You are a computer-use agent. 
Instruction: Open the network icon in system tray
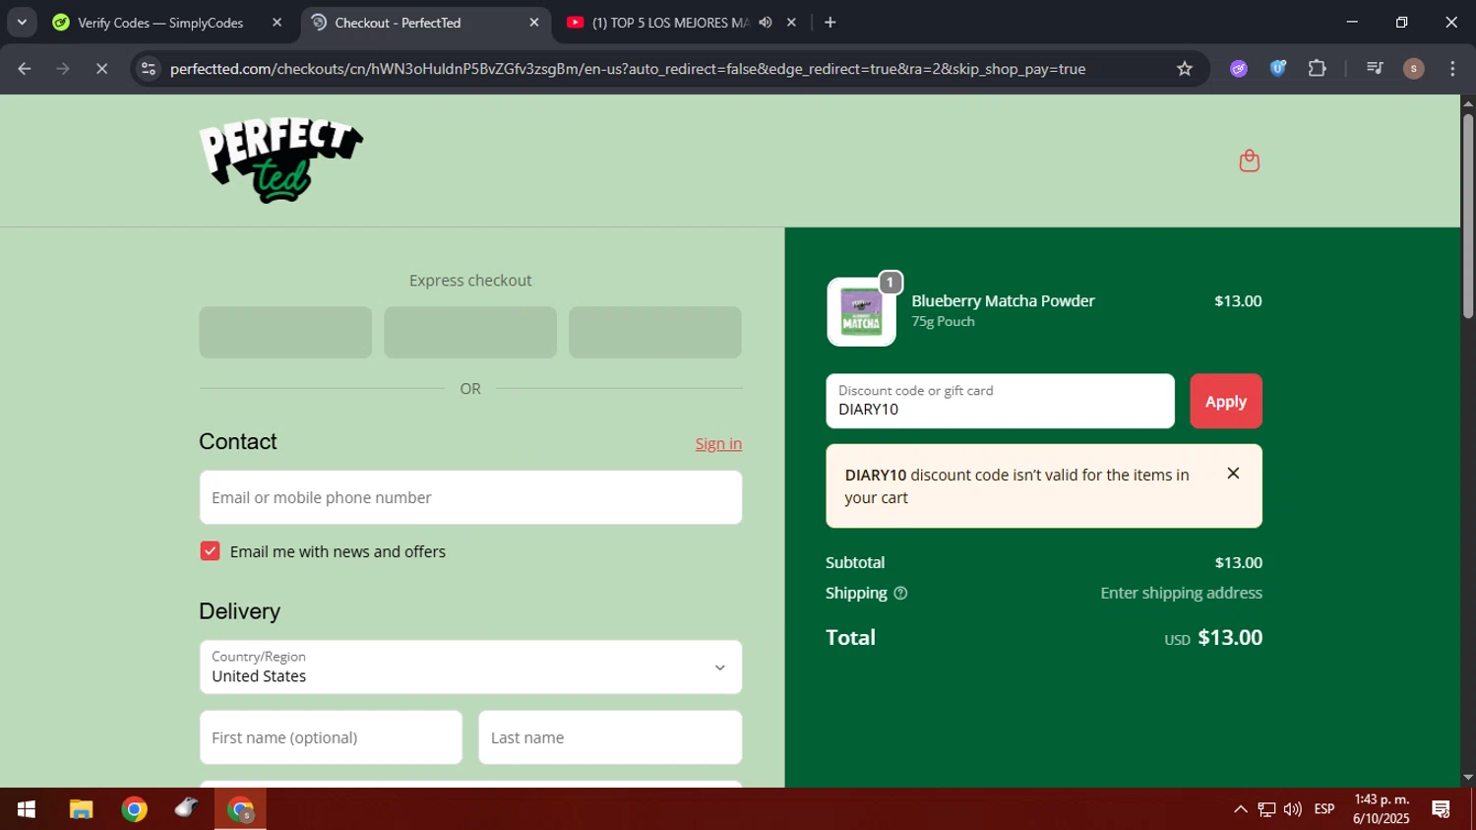pos(1266,809)
